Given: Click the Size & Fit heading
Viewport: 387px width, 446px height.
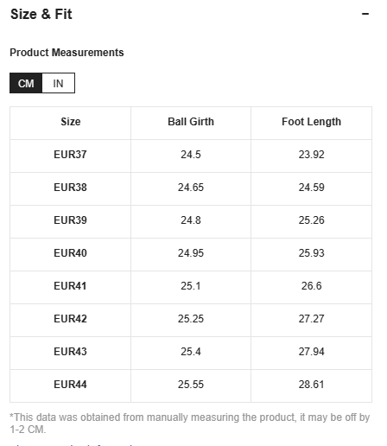Looking at the screenshot, I should pos(41,14).
